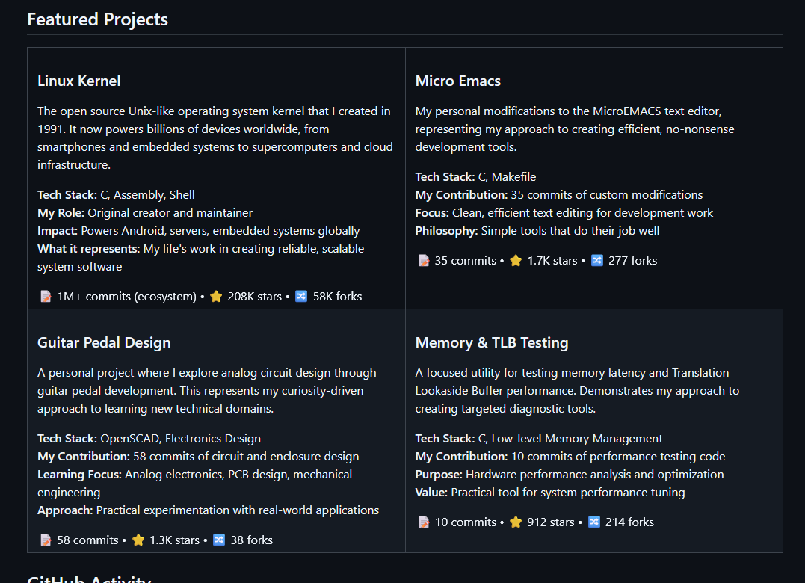Click the memo icon beside 58 commits
Viewport: 805px width, 583px height.
(46, 540)
